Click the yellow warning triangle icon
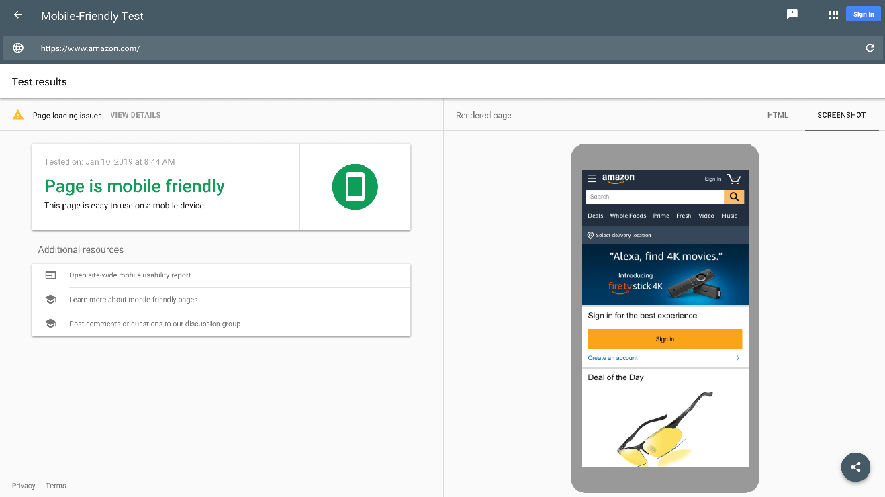Screen dimensions: 885x497 tap(19, 115)
